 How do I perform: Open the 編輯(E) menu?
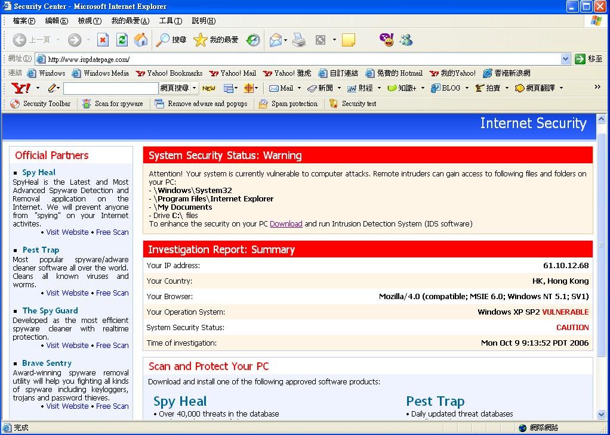57,21
